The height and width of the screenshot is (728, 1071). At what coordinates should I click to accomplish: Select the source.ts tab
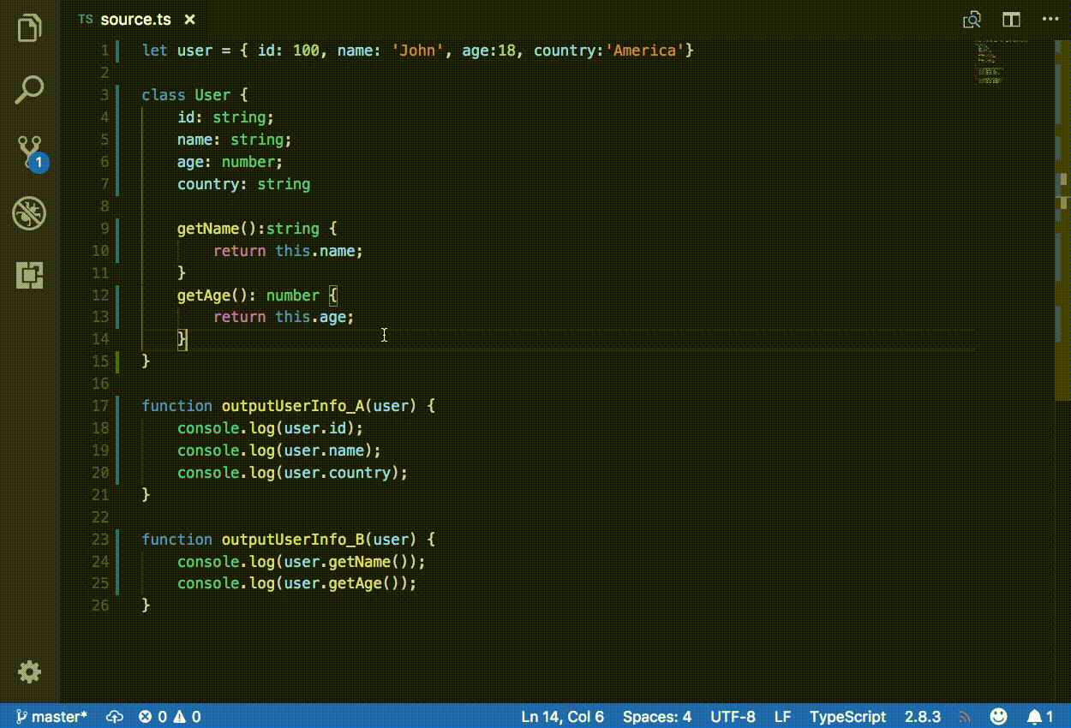(x=137, y=19)
